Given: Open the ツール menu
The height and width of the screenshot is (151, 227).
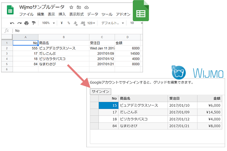Looking at the screenshot, I should point(107,14).
